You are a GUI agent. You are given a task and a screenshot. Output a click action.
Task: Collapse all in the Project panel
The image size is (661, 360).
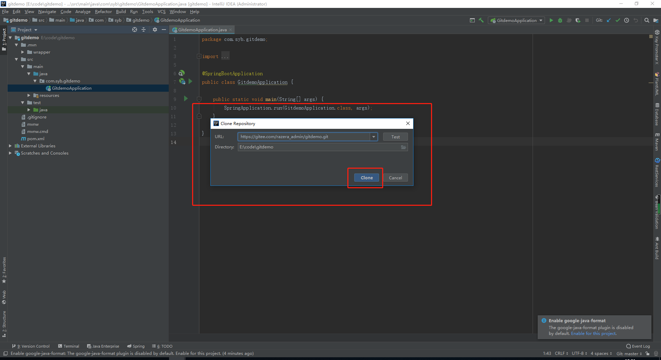click(x=144, y=30)
